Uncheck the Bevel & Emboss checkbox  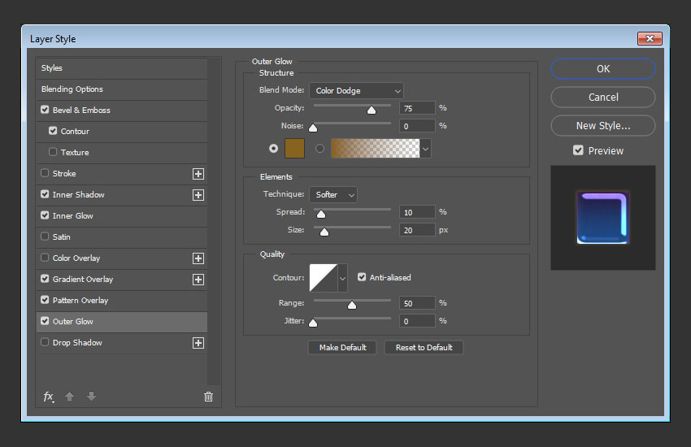pyautogui.click(x=45, y=110)
